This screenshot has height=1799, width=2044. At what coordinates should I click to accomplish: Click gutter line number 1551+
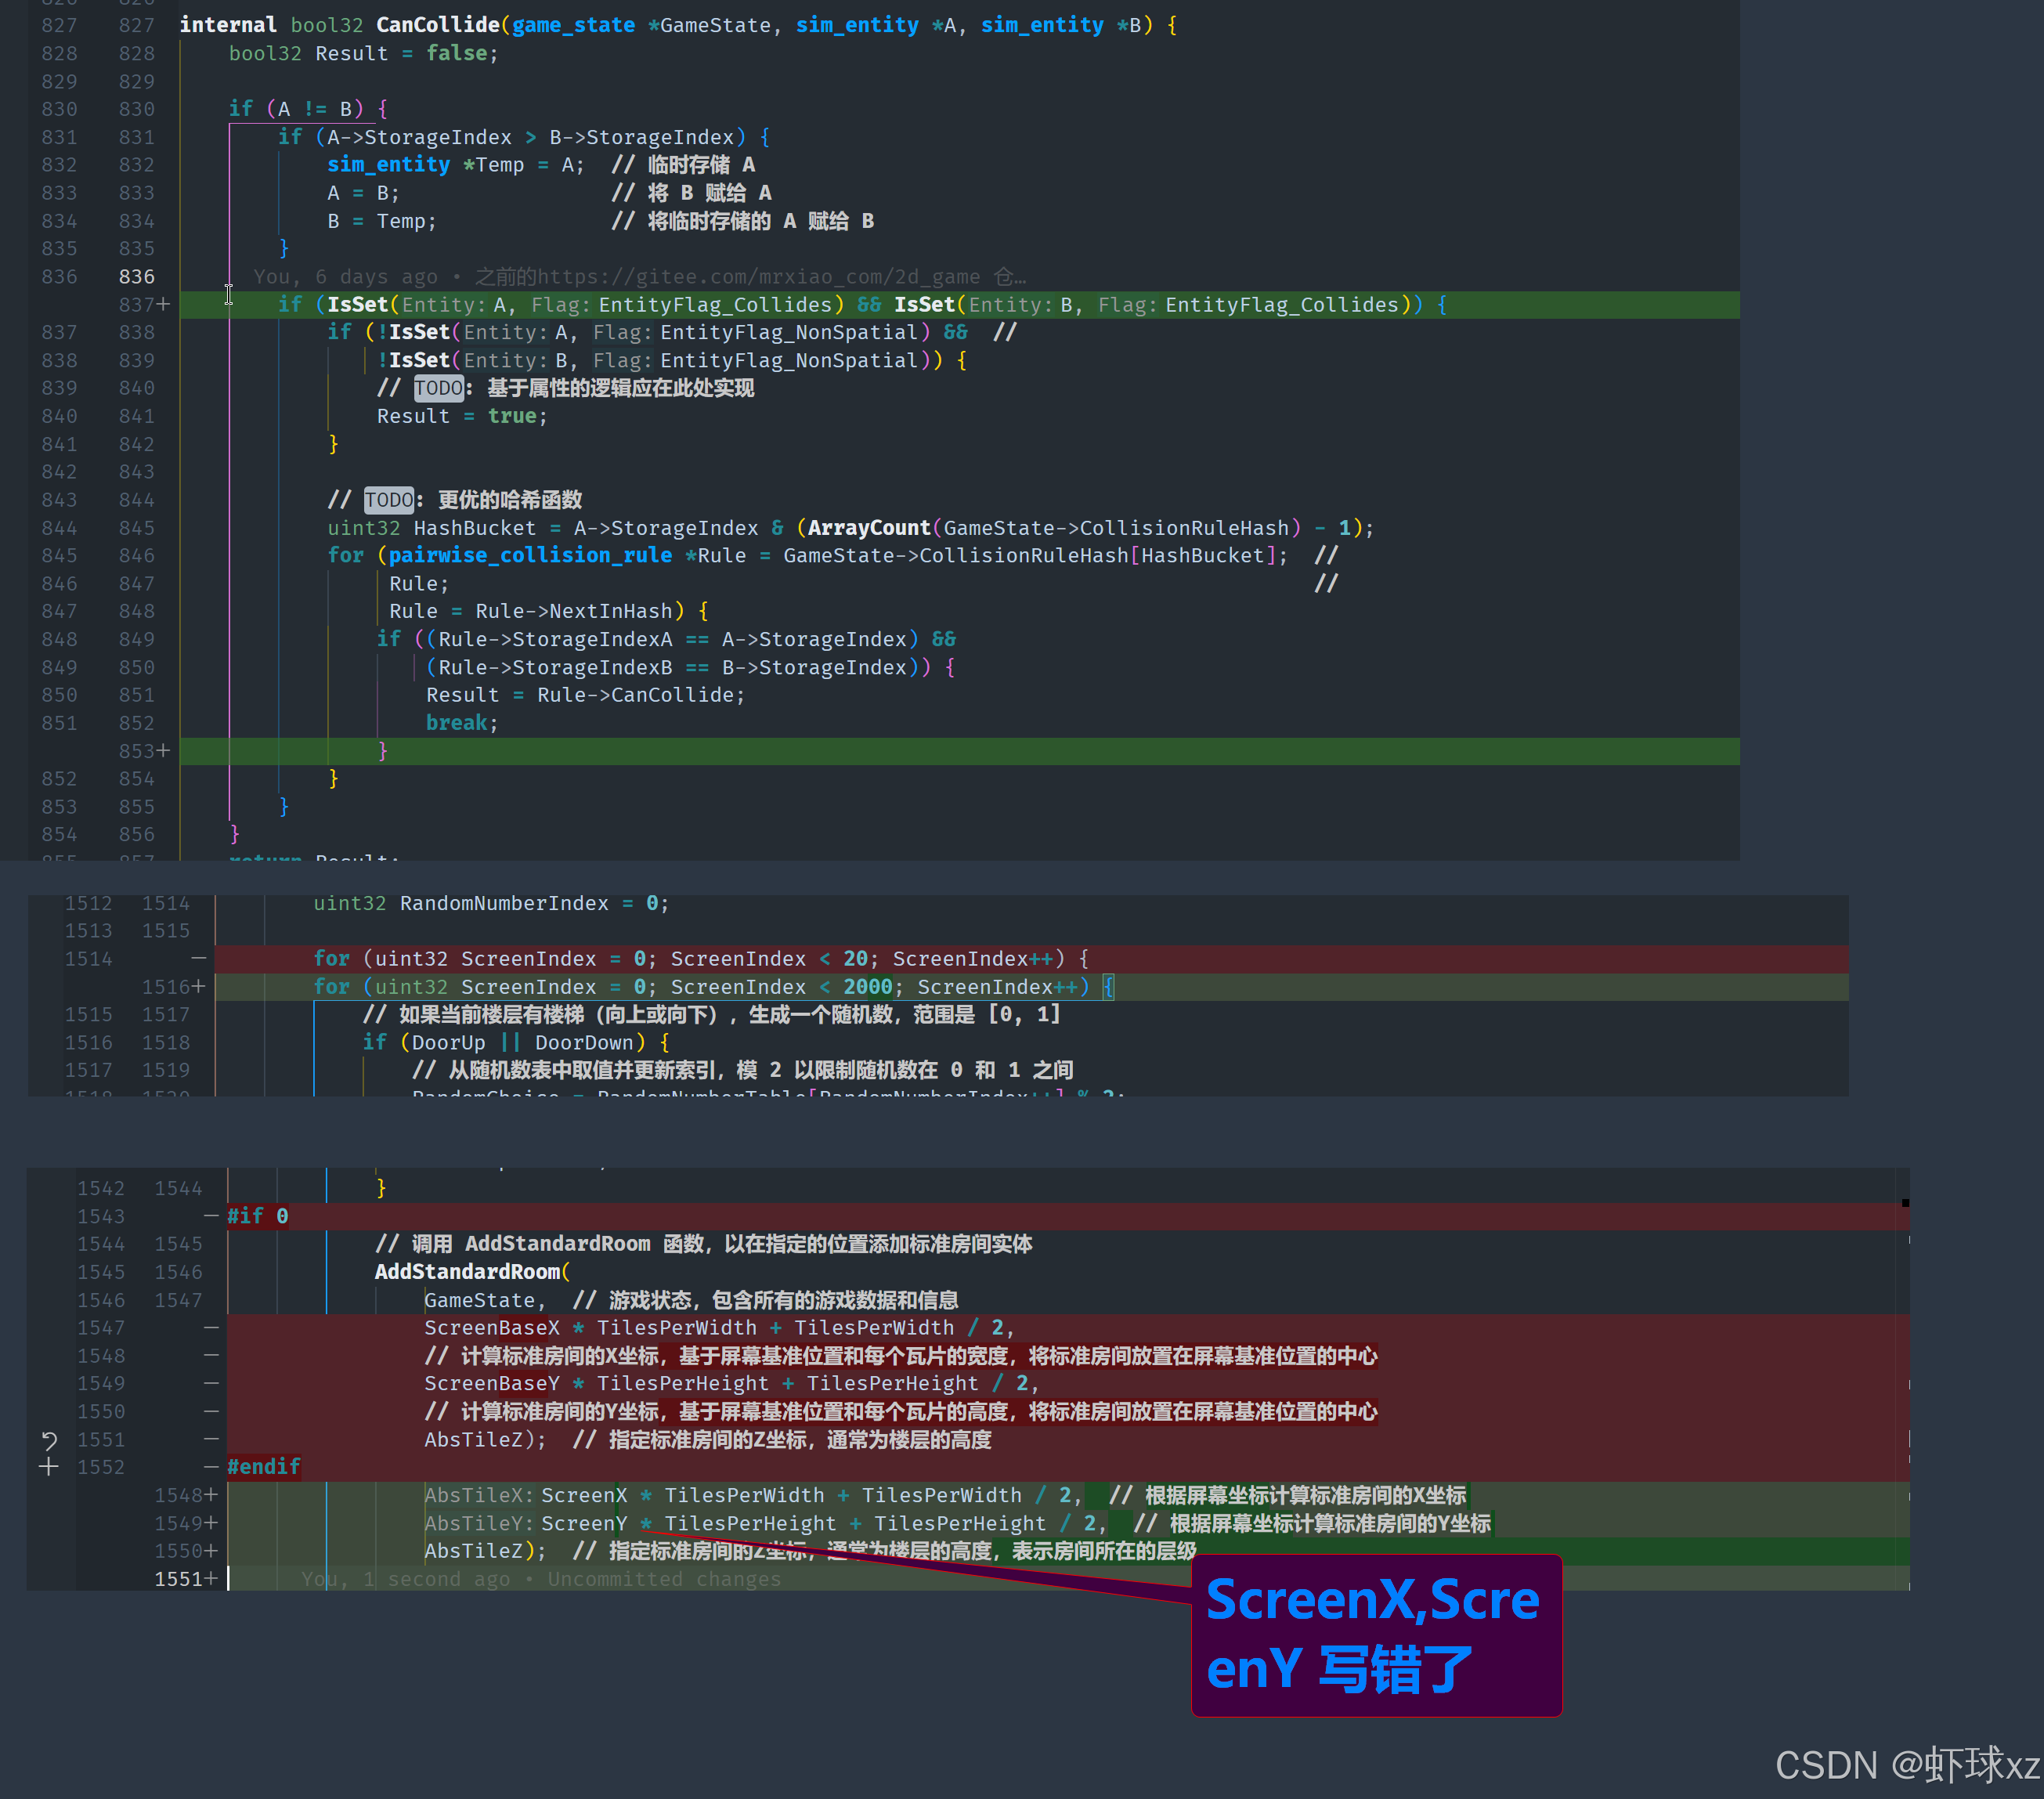(x=185, y=1580)
